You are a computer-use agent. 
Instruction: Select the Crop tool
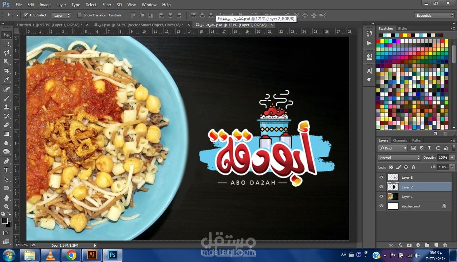(x=6, y=71)
